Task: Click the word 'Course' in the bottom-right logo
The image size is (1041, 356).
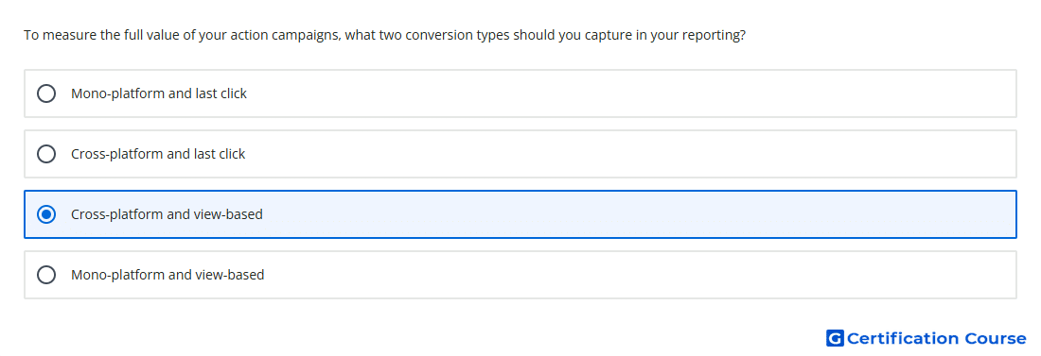Action: point(996,338)
